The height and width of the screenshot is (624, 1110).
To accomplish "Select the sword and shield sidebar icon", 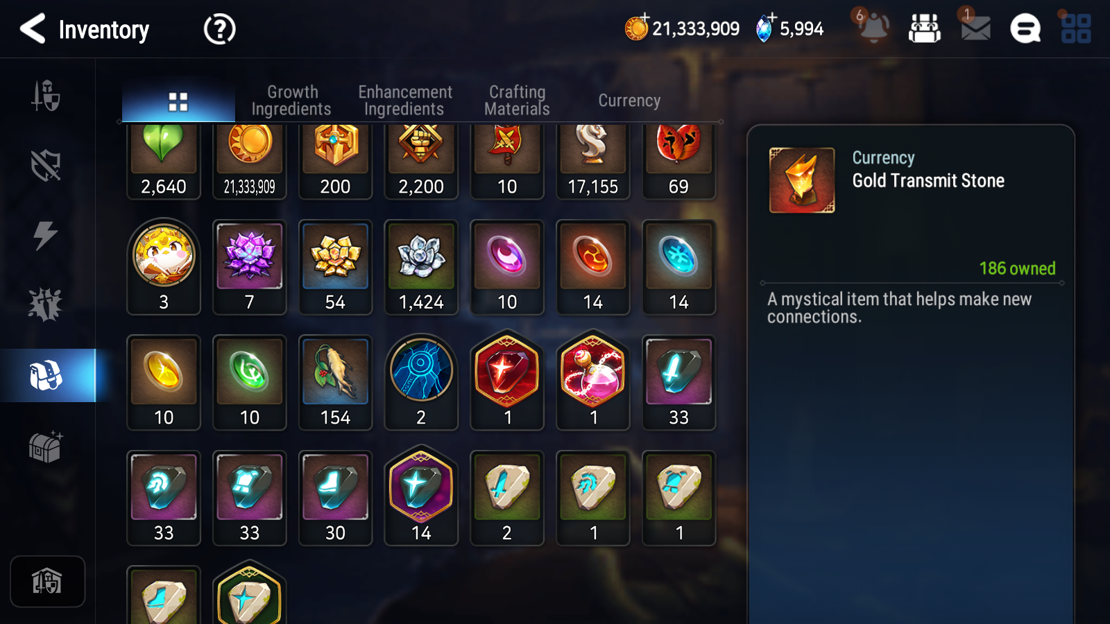I will [46, 95].
